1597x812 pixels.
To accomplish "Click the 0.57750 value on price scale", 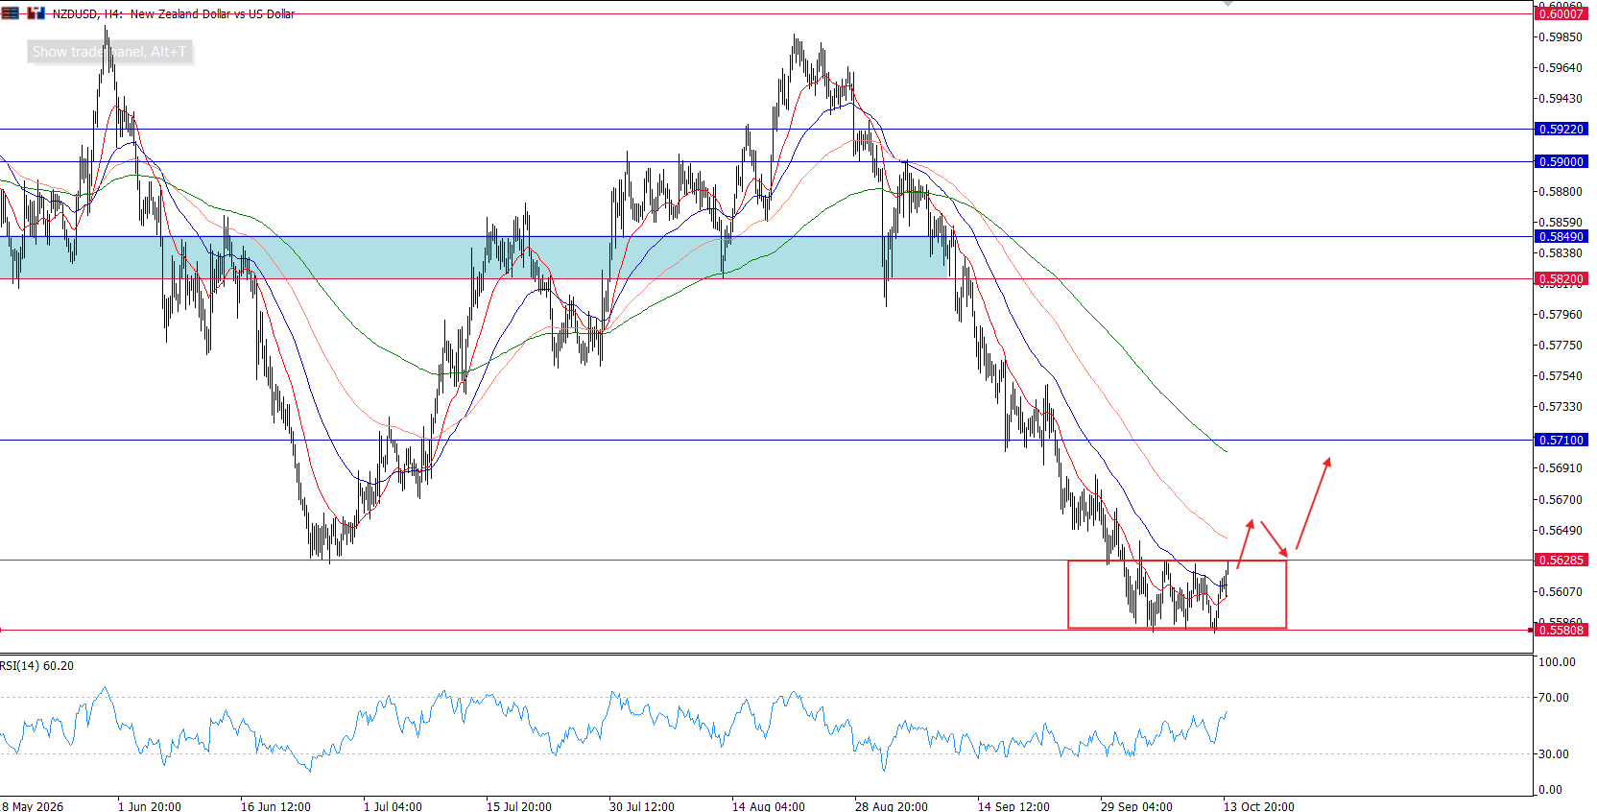I will tap(1561, 346).
